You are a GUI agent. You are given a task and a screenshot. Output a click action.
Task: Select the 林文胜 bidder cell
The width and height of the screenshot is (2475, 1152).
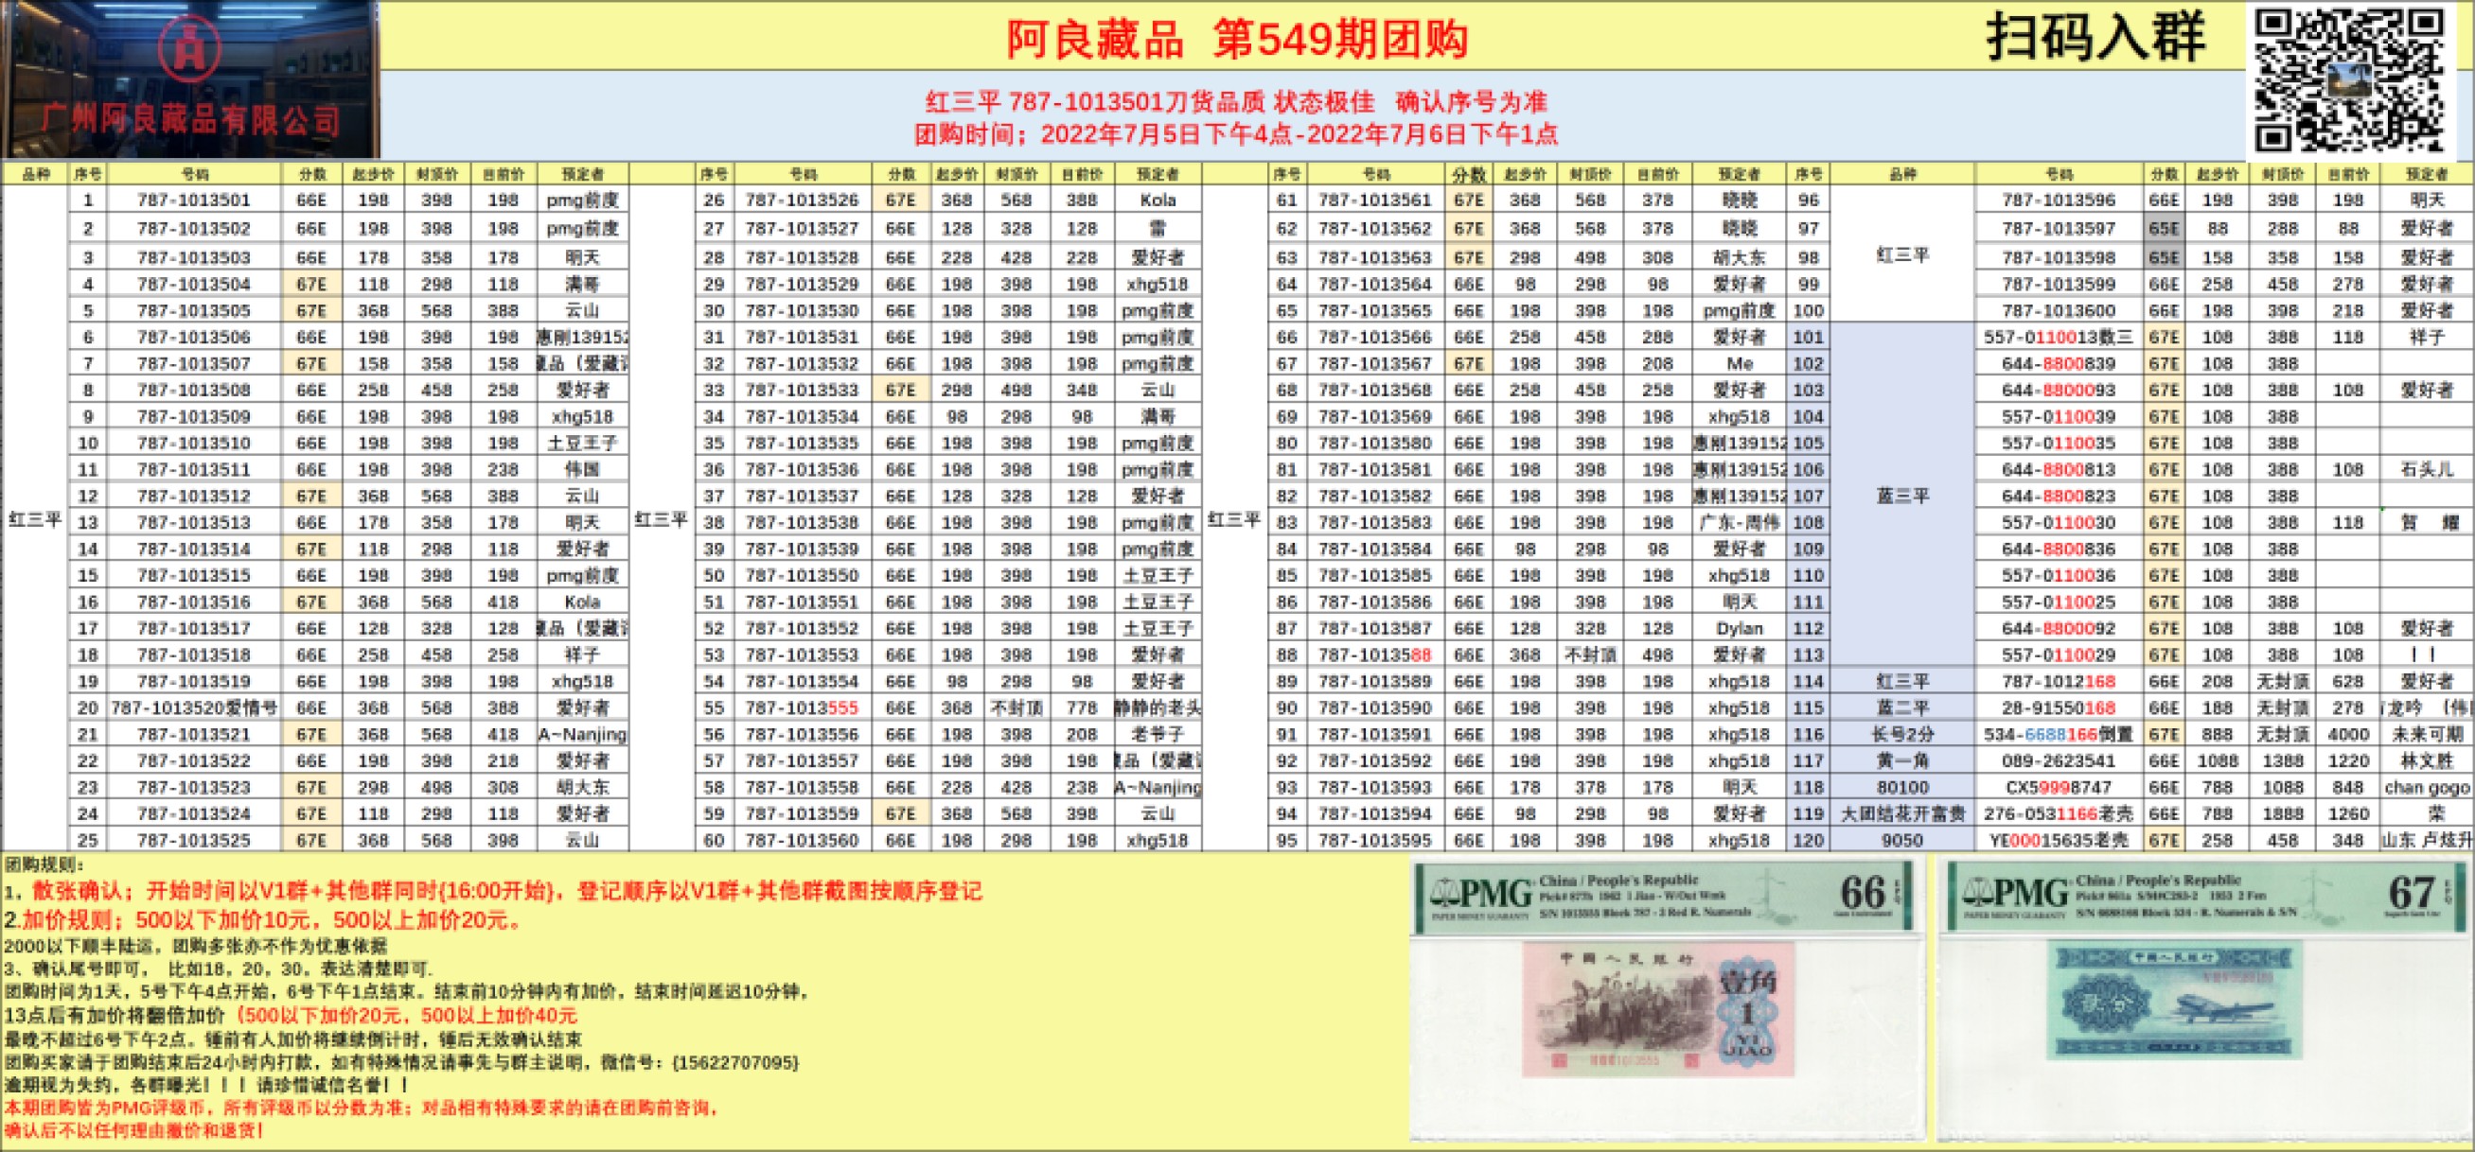tap(2427, 760)
